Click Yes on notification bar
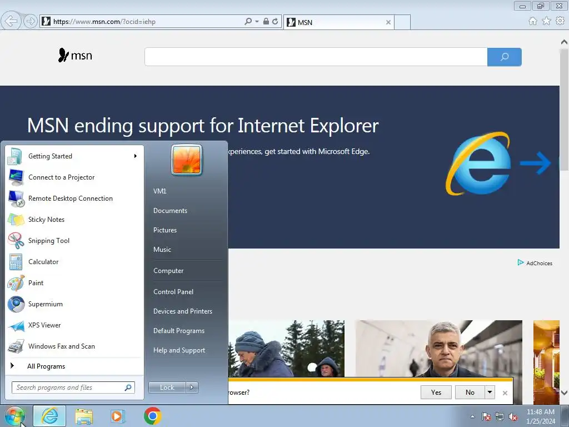 (x=436, y=392)
